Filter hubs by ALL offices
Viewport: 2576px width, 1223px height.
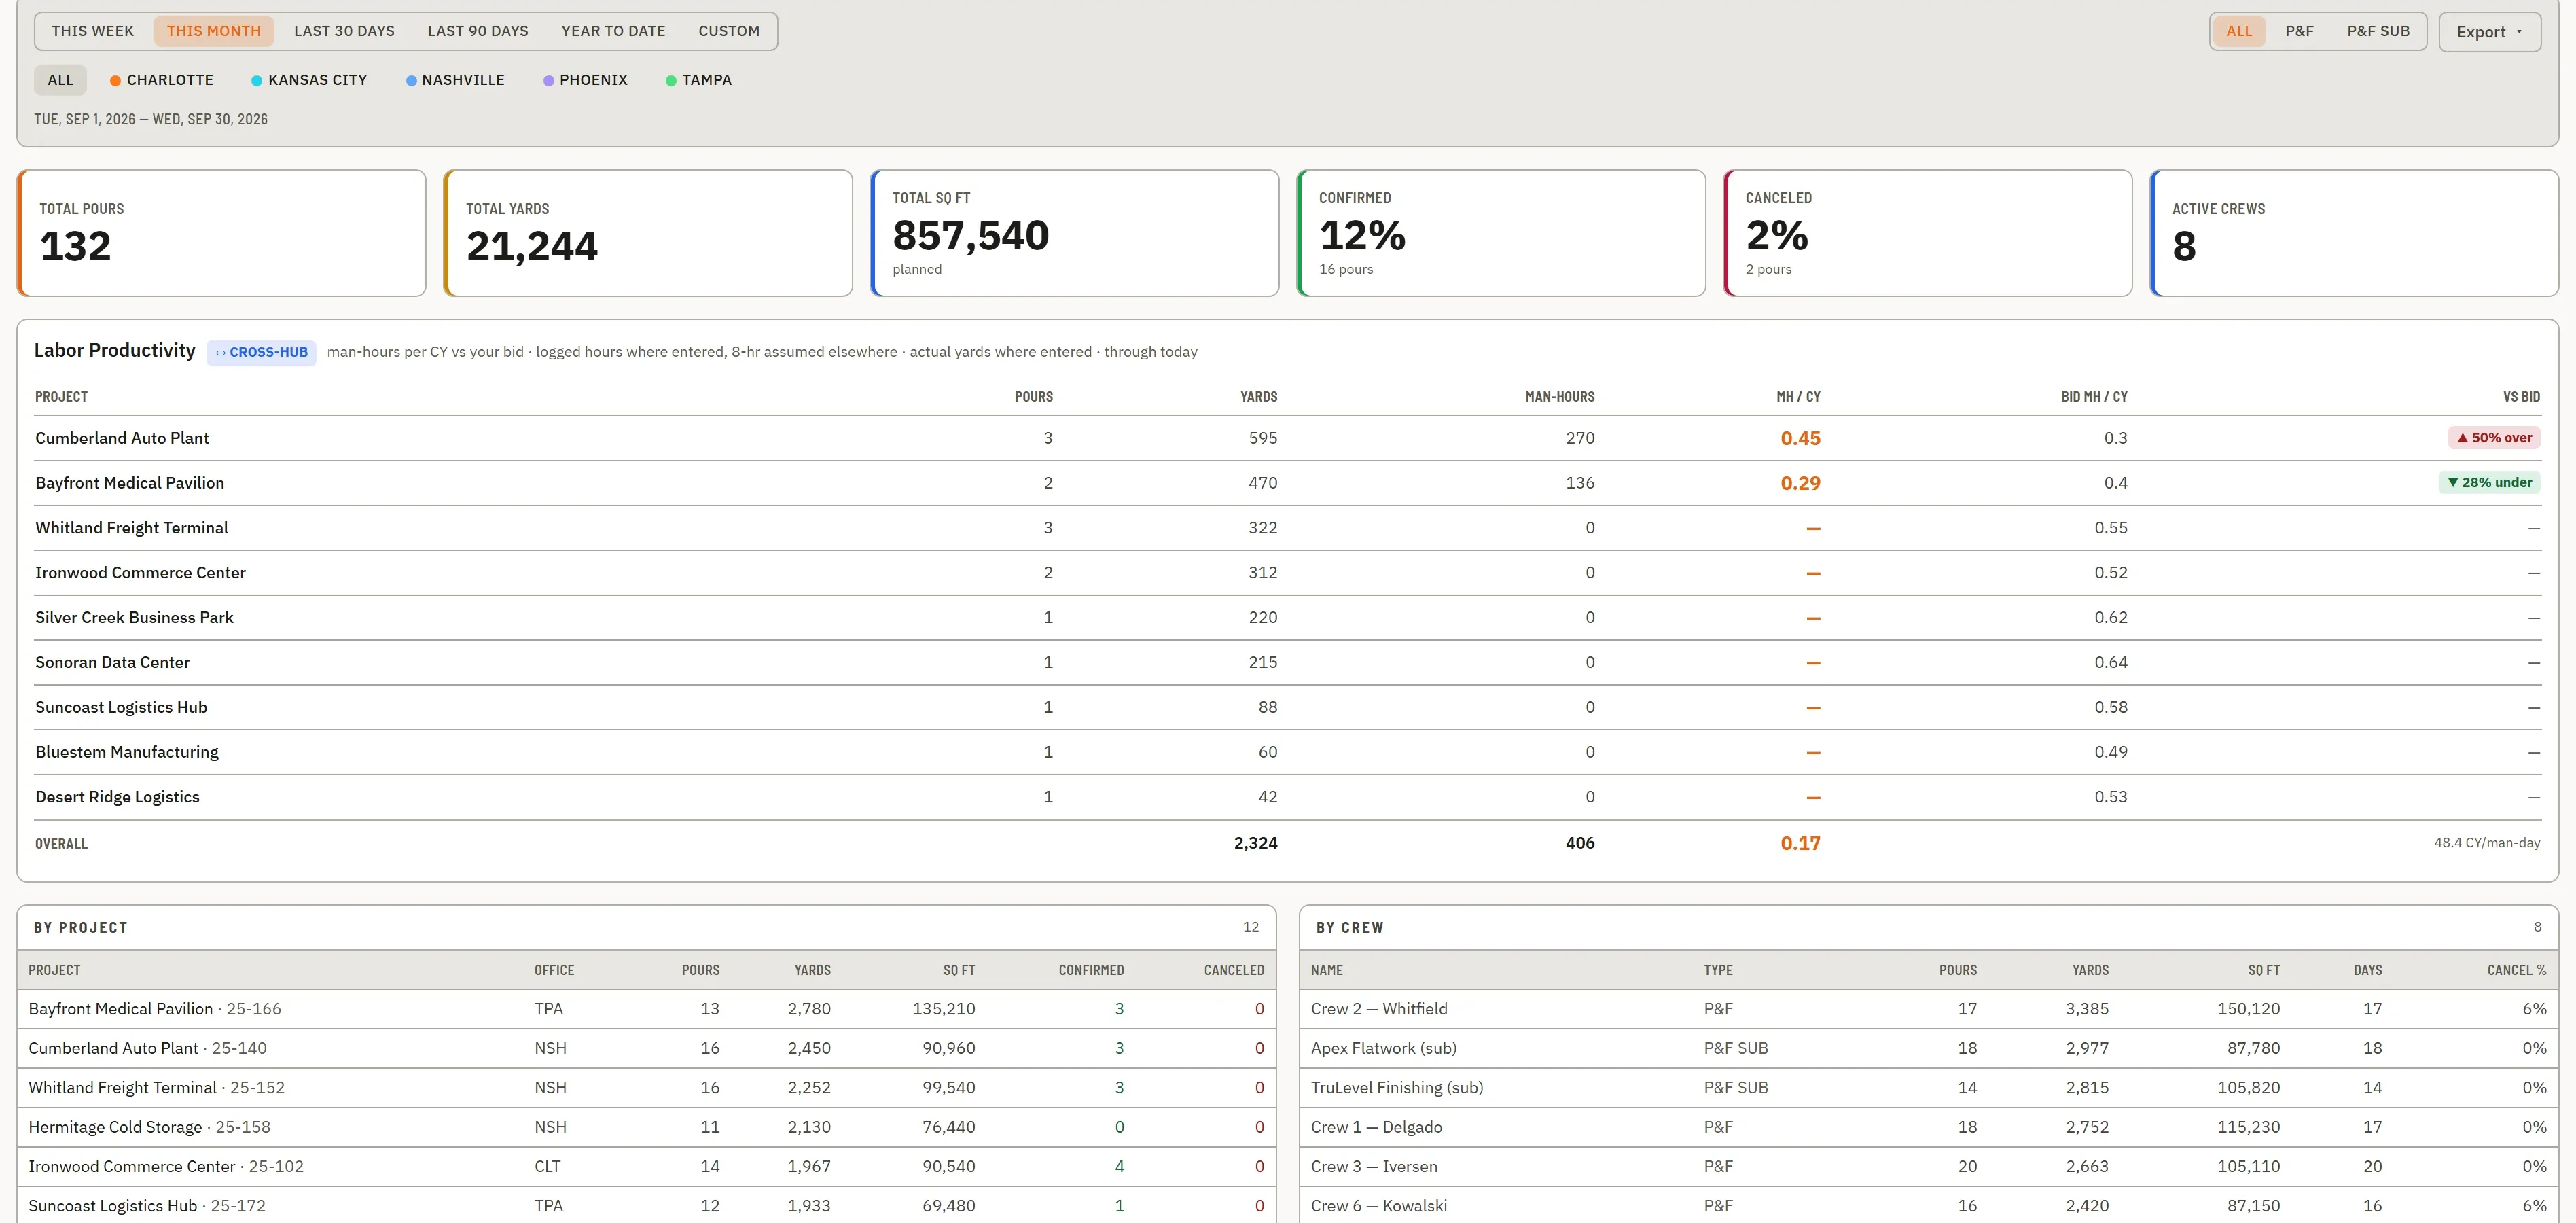click(x=60, y=80)
